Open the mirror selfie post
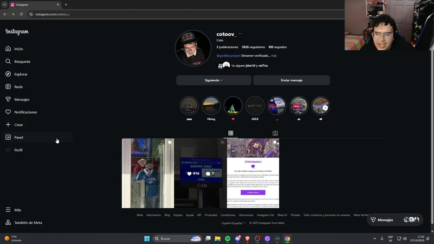 [148, 173]
